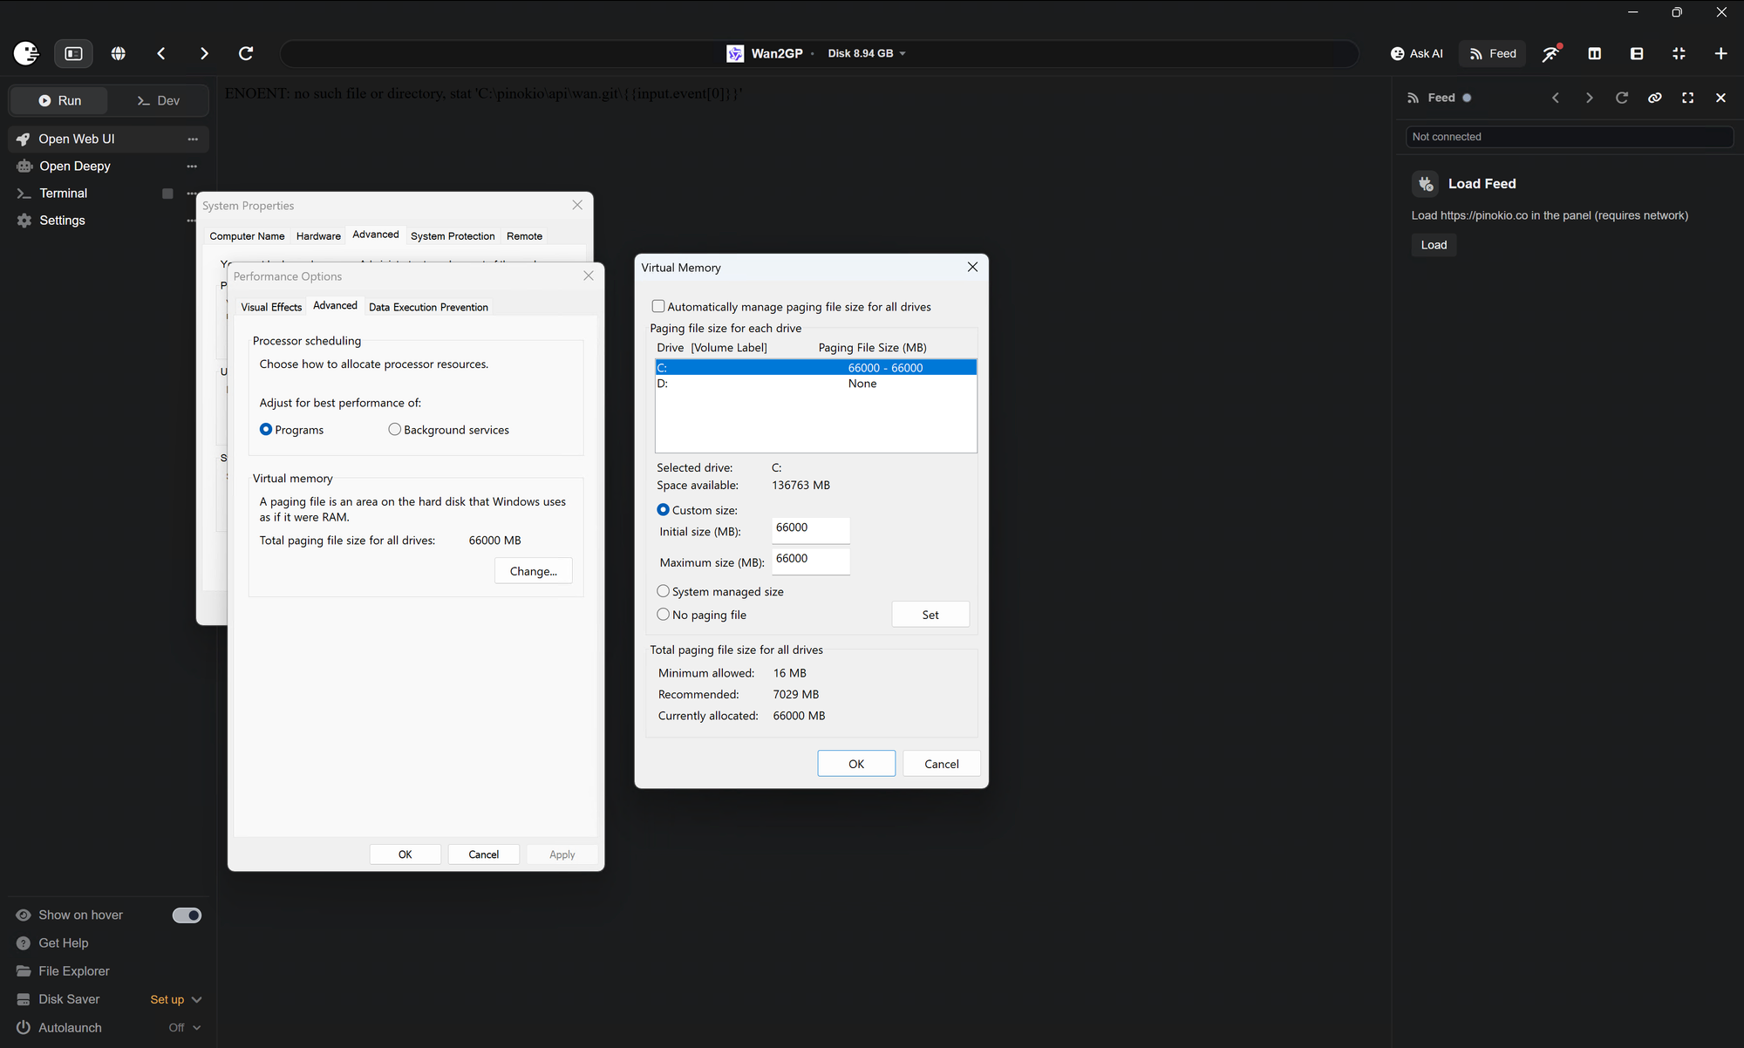Open more options for Open Deepy
This screenshot has width=1744, height=1048.
(x=193, y=166)
